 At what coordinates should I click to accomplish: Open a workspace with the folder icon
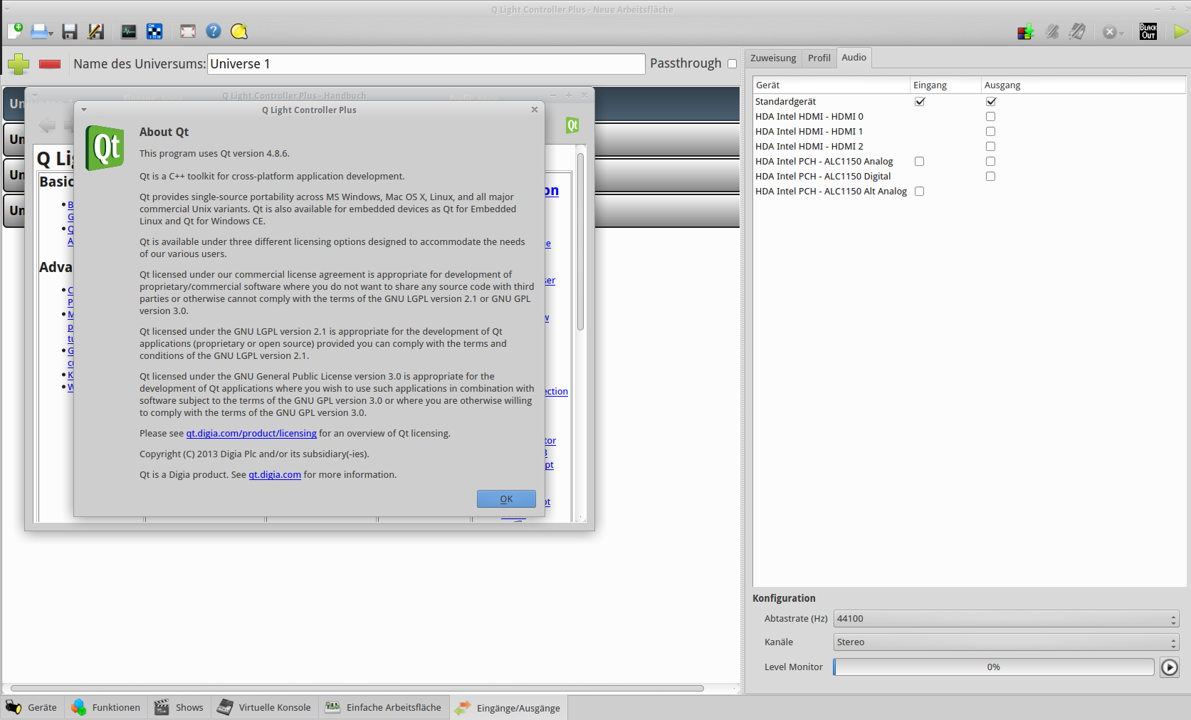(x=38, y=31)
